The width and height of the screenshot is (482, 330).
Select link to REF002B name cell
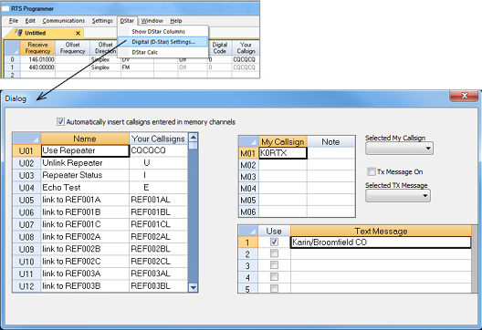[85, 249]
